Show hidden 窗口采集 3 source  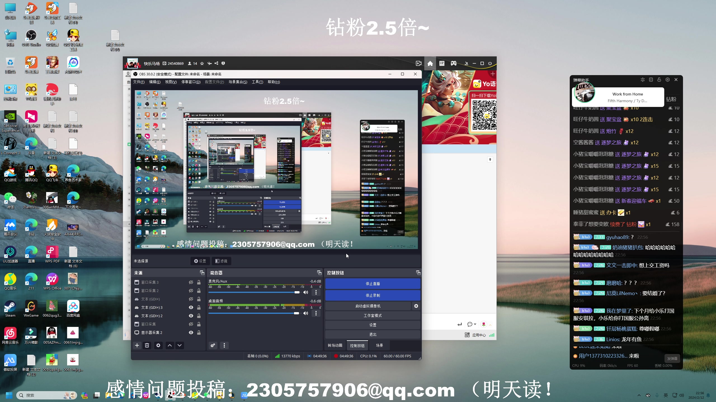[x=191, y=282]
